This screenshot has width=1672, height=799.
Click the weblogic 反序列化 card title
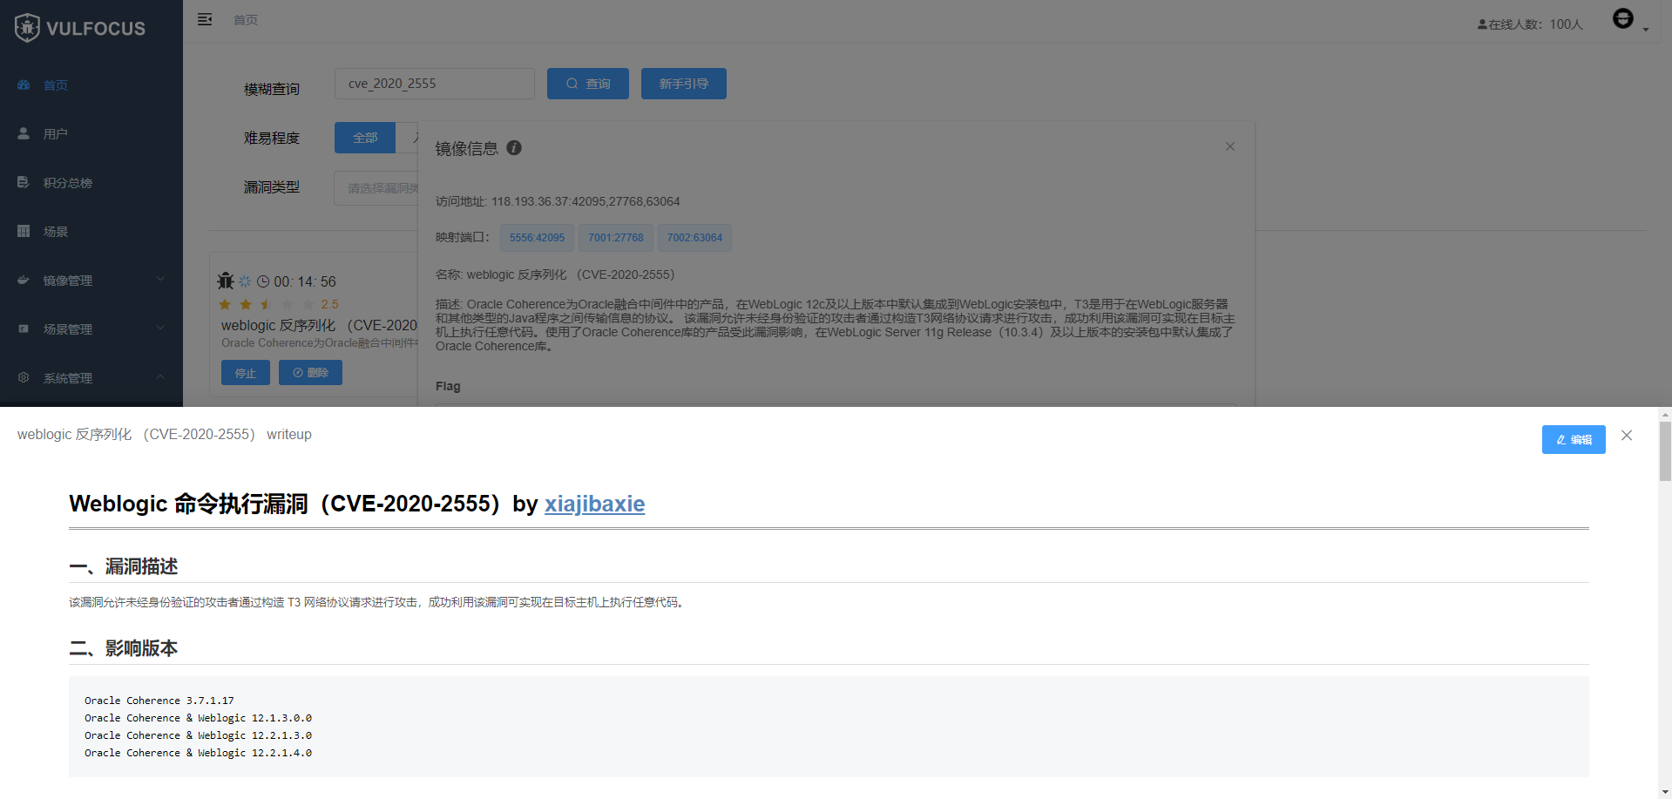(319, 325)
